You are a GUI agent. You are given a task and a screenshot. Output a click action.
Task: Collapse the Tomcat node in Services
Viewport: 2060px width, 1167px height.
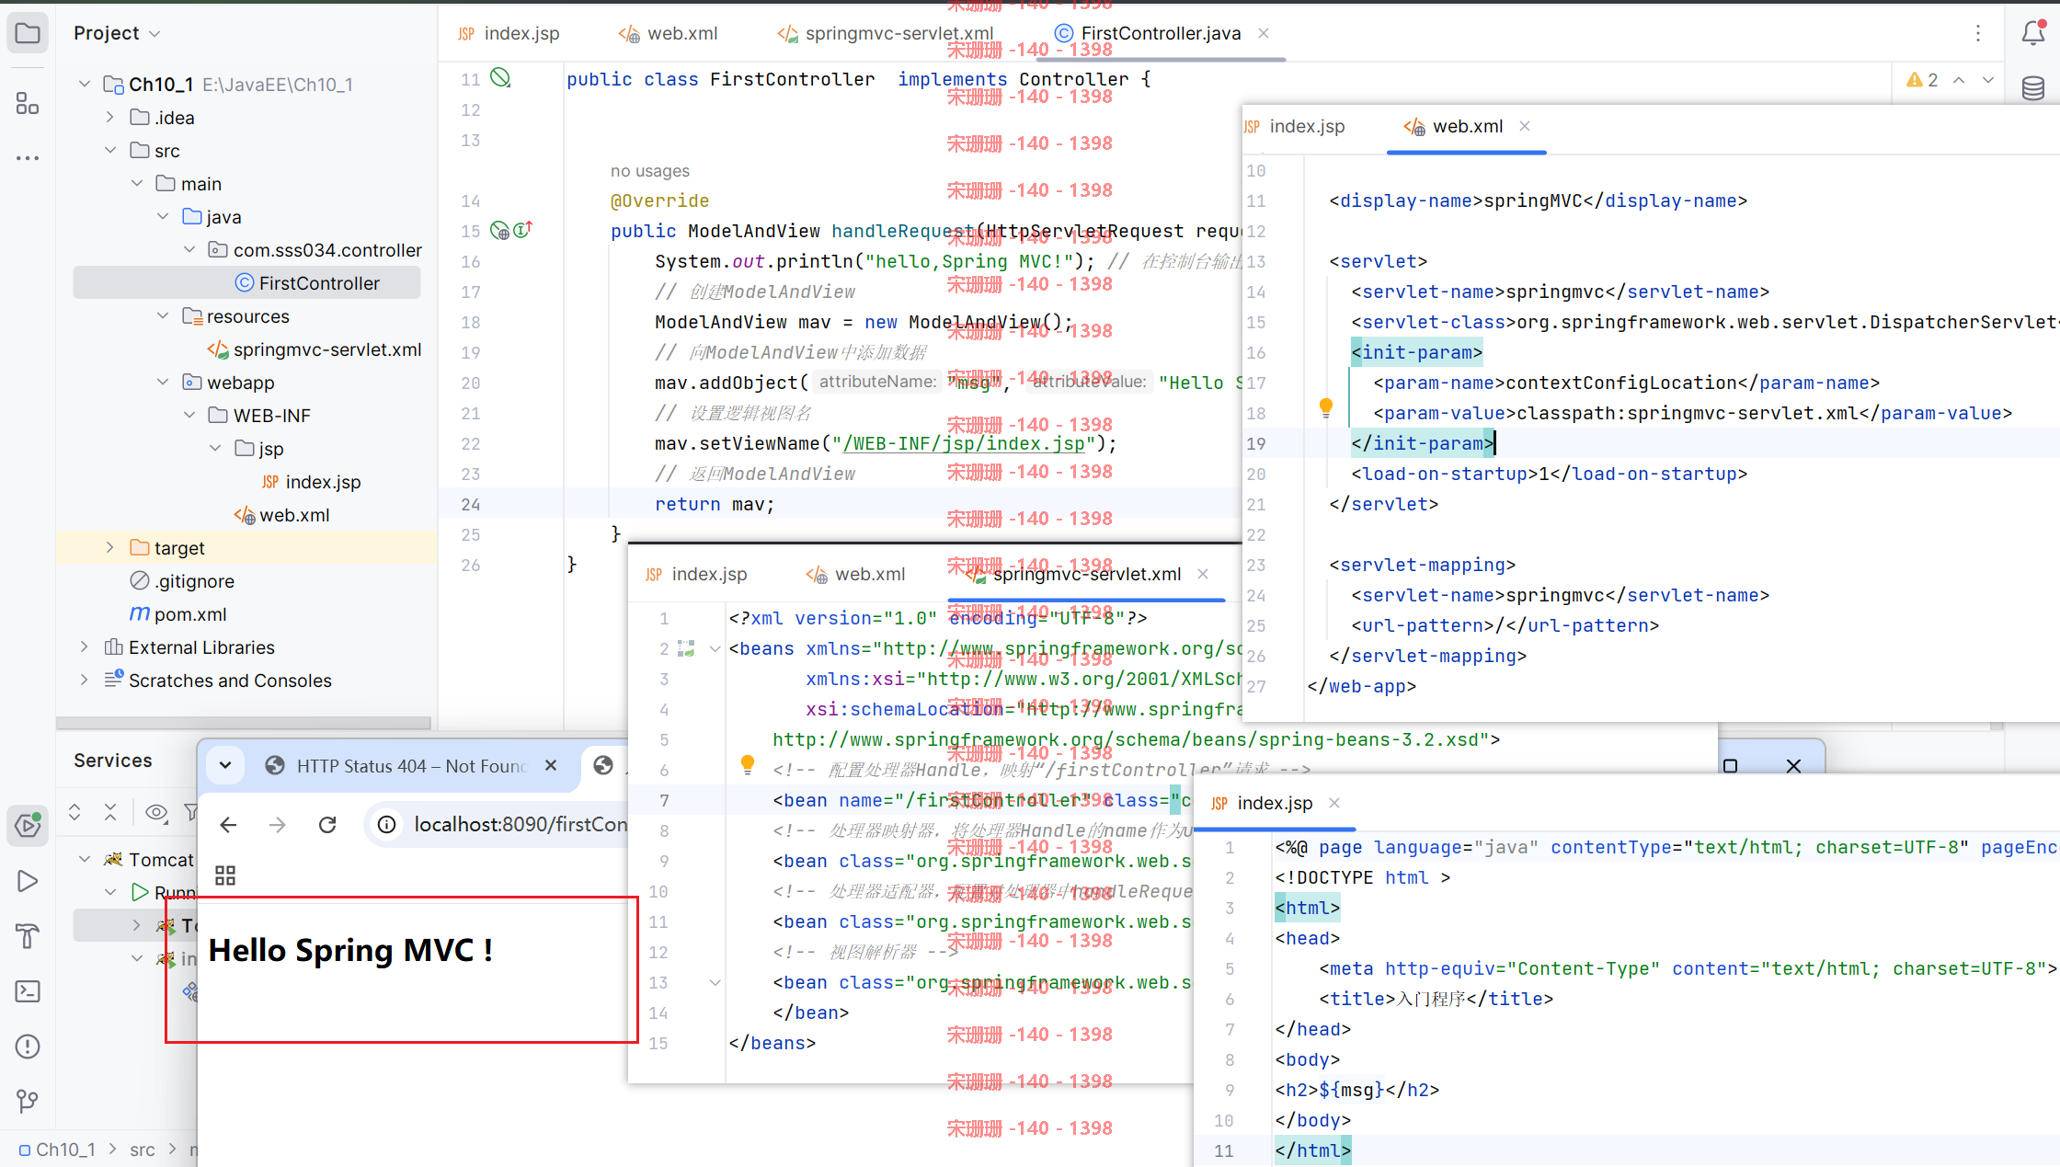coord(85,859)
